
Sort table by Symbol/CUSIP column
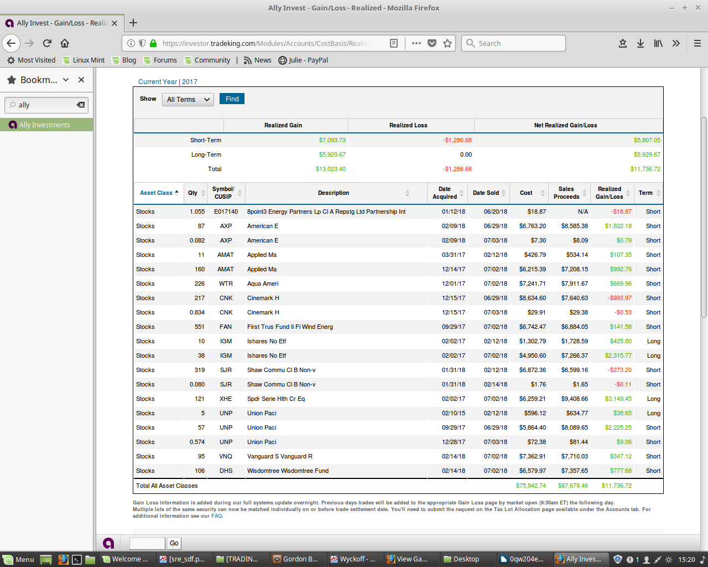pyautogui.click(x=226, y=193)
